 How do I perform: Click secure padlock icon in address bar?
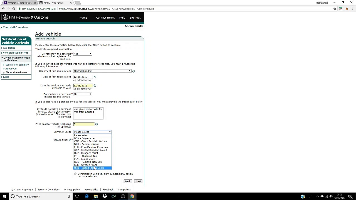[x=19, y=9]
